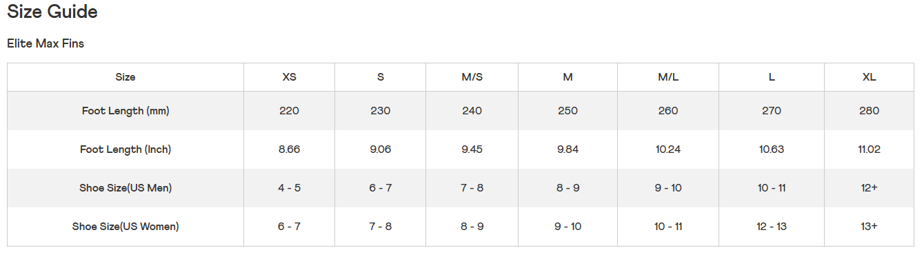The image size is (924, 259).
Task: Select the 12+ men's shoe size cell
Action: pos(870,188)
